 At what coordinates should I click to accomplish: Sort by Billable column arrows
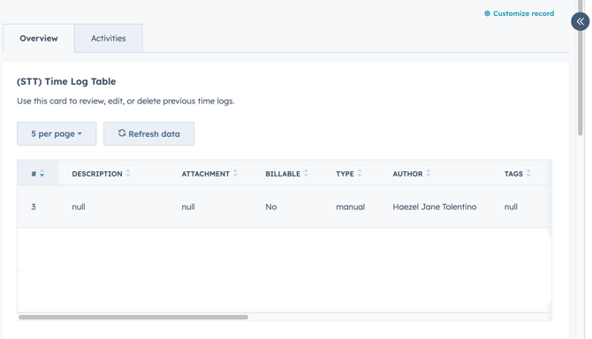[307, 173]
